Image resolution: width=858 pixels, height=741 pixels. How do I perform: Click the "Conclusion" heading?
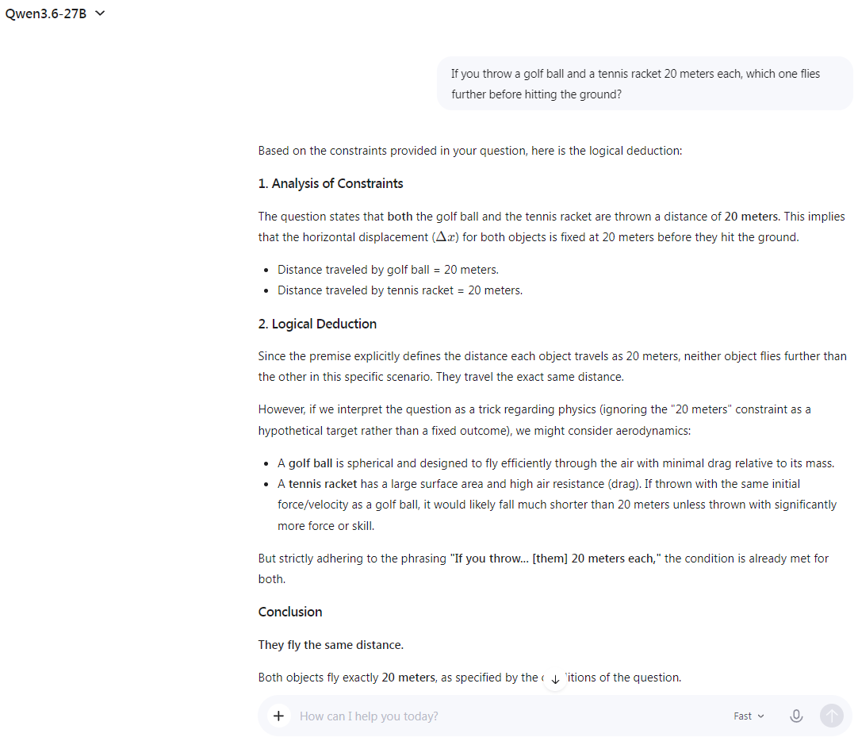(x=290, y=612)
